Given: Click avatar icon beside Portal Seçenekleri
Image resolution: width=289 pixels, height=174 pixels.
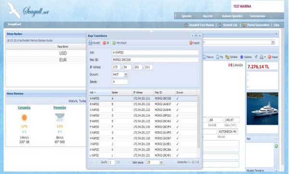Looking at the screenshot, I should 244,25.
